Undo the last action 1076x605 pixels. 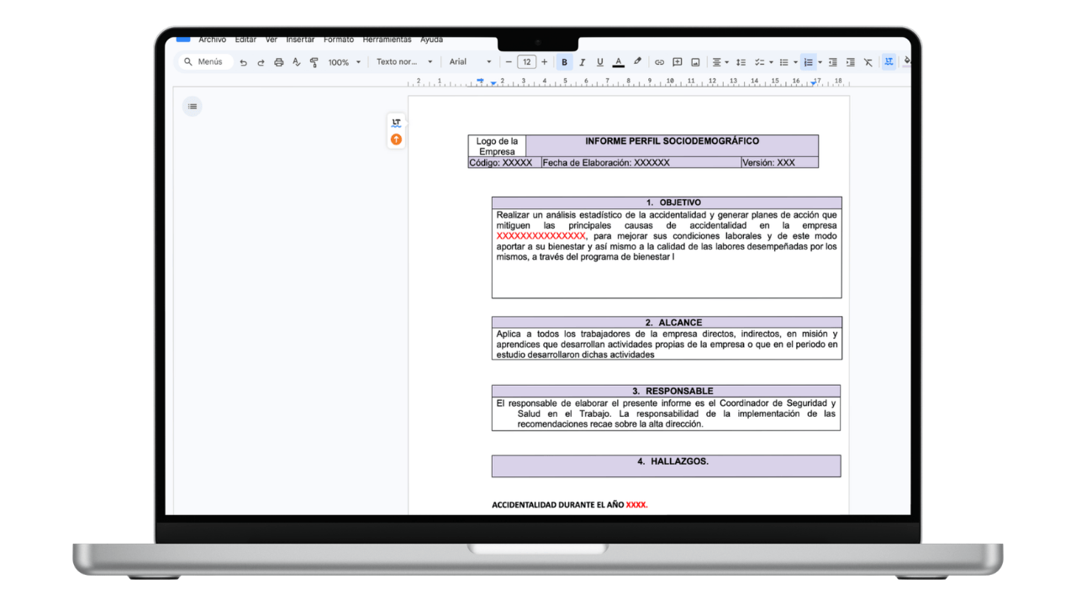click(x=243, y=61)
